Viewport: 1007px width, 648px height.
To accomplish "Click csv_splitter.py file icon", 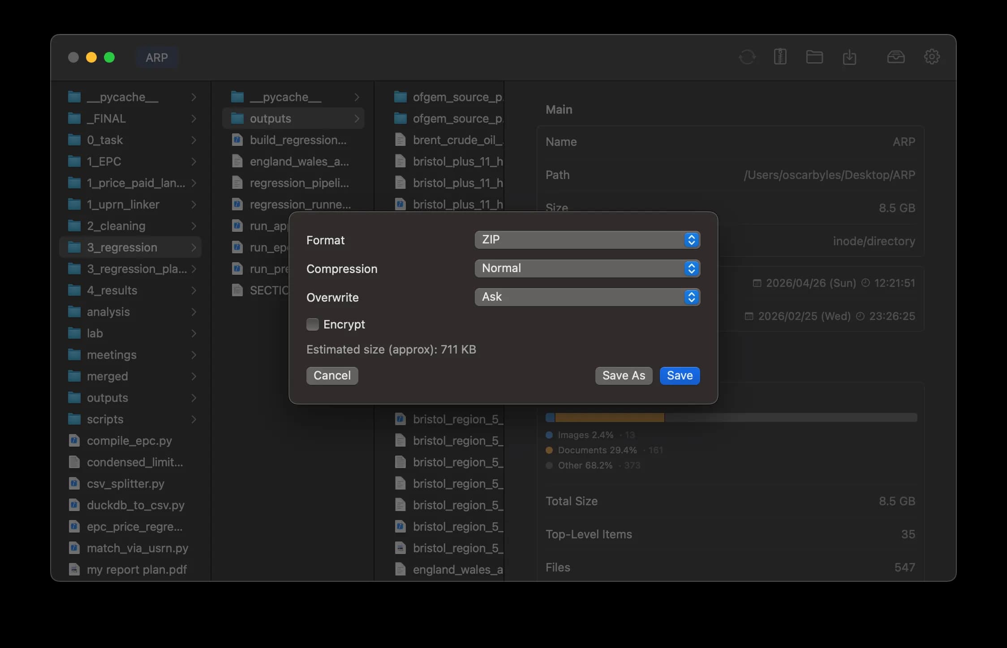I will [74, 484].
